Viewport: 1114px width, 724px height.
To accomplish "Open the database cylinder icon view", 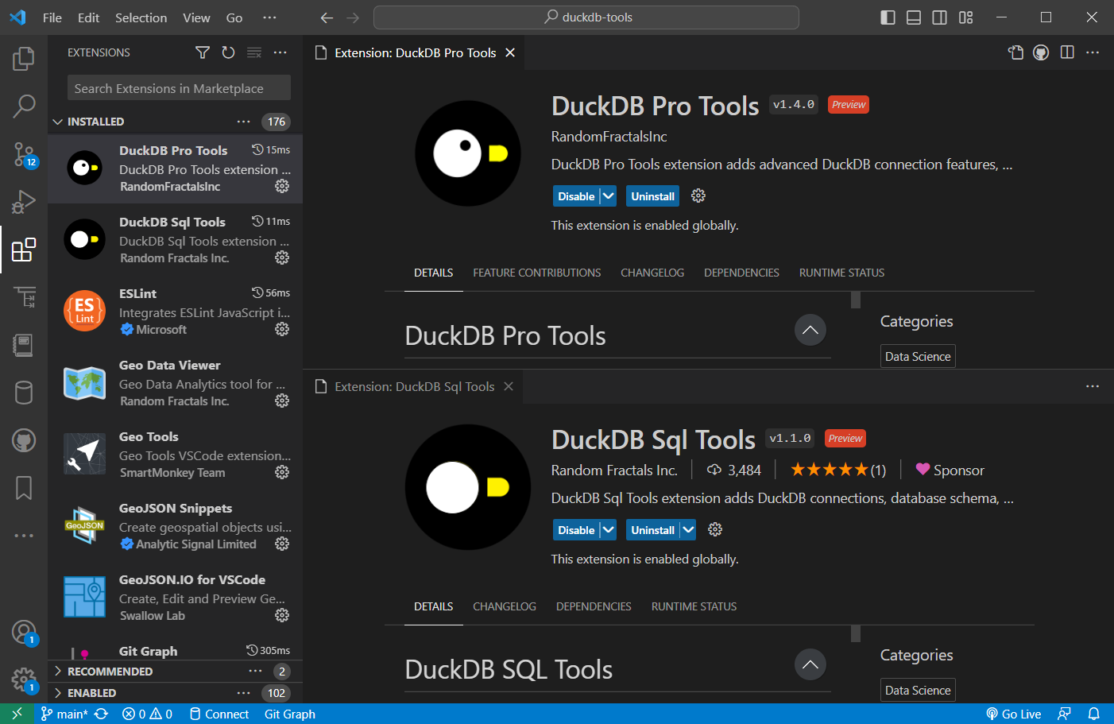I will (x=24, y=393).
